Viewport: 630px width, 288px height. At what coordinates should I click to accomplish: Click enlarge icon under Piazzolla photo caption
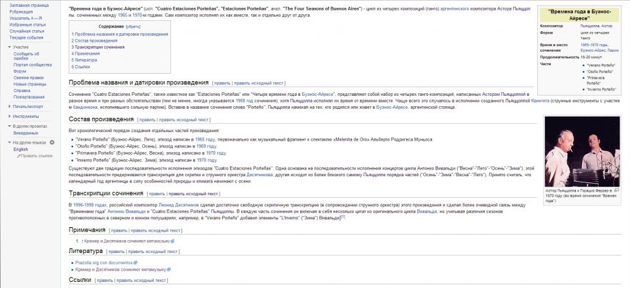pos(616,190)
